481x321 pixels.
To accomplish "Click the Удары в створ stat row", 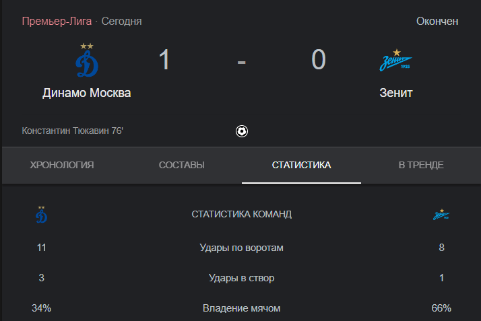I will pos(241,278).
